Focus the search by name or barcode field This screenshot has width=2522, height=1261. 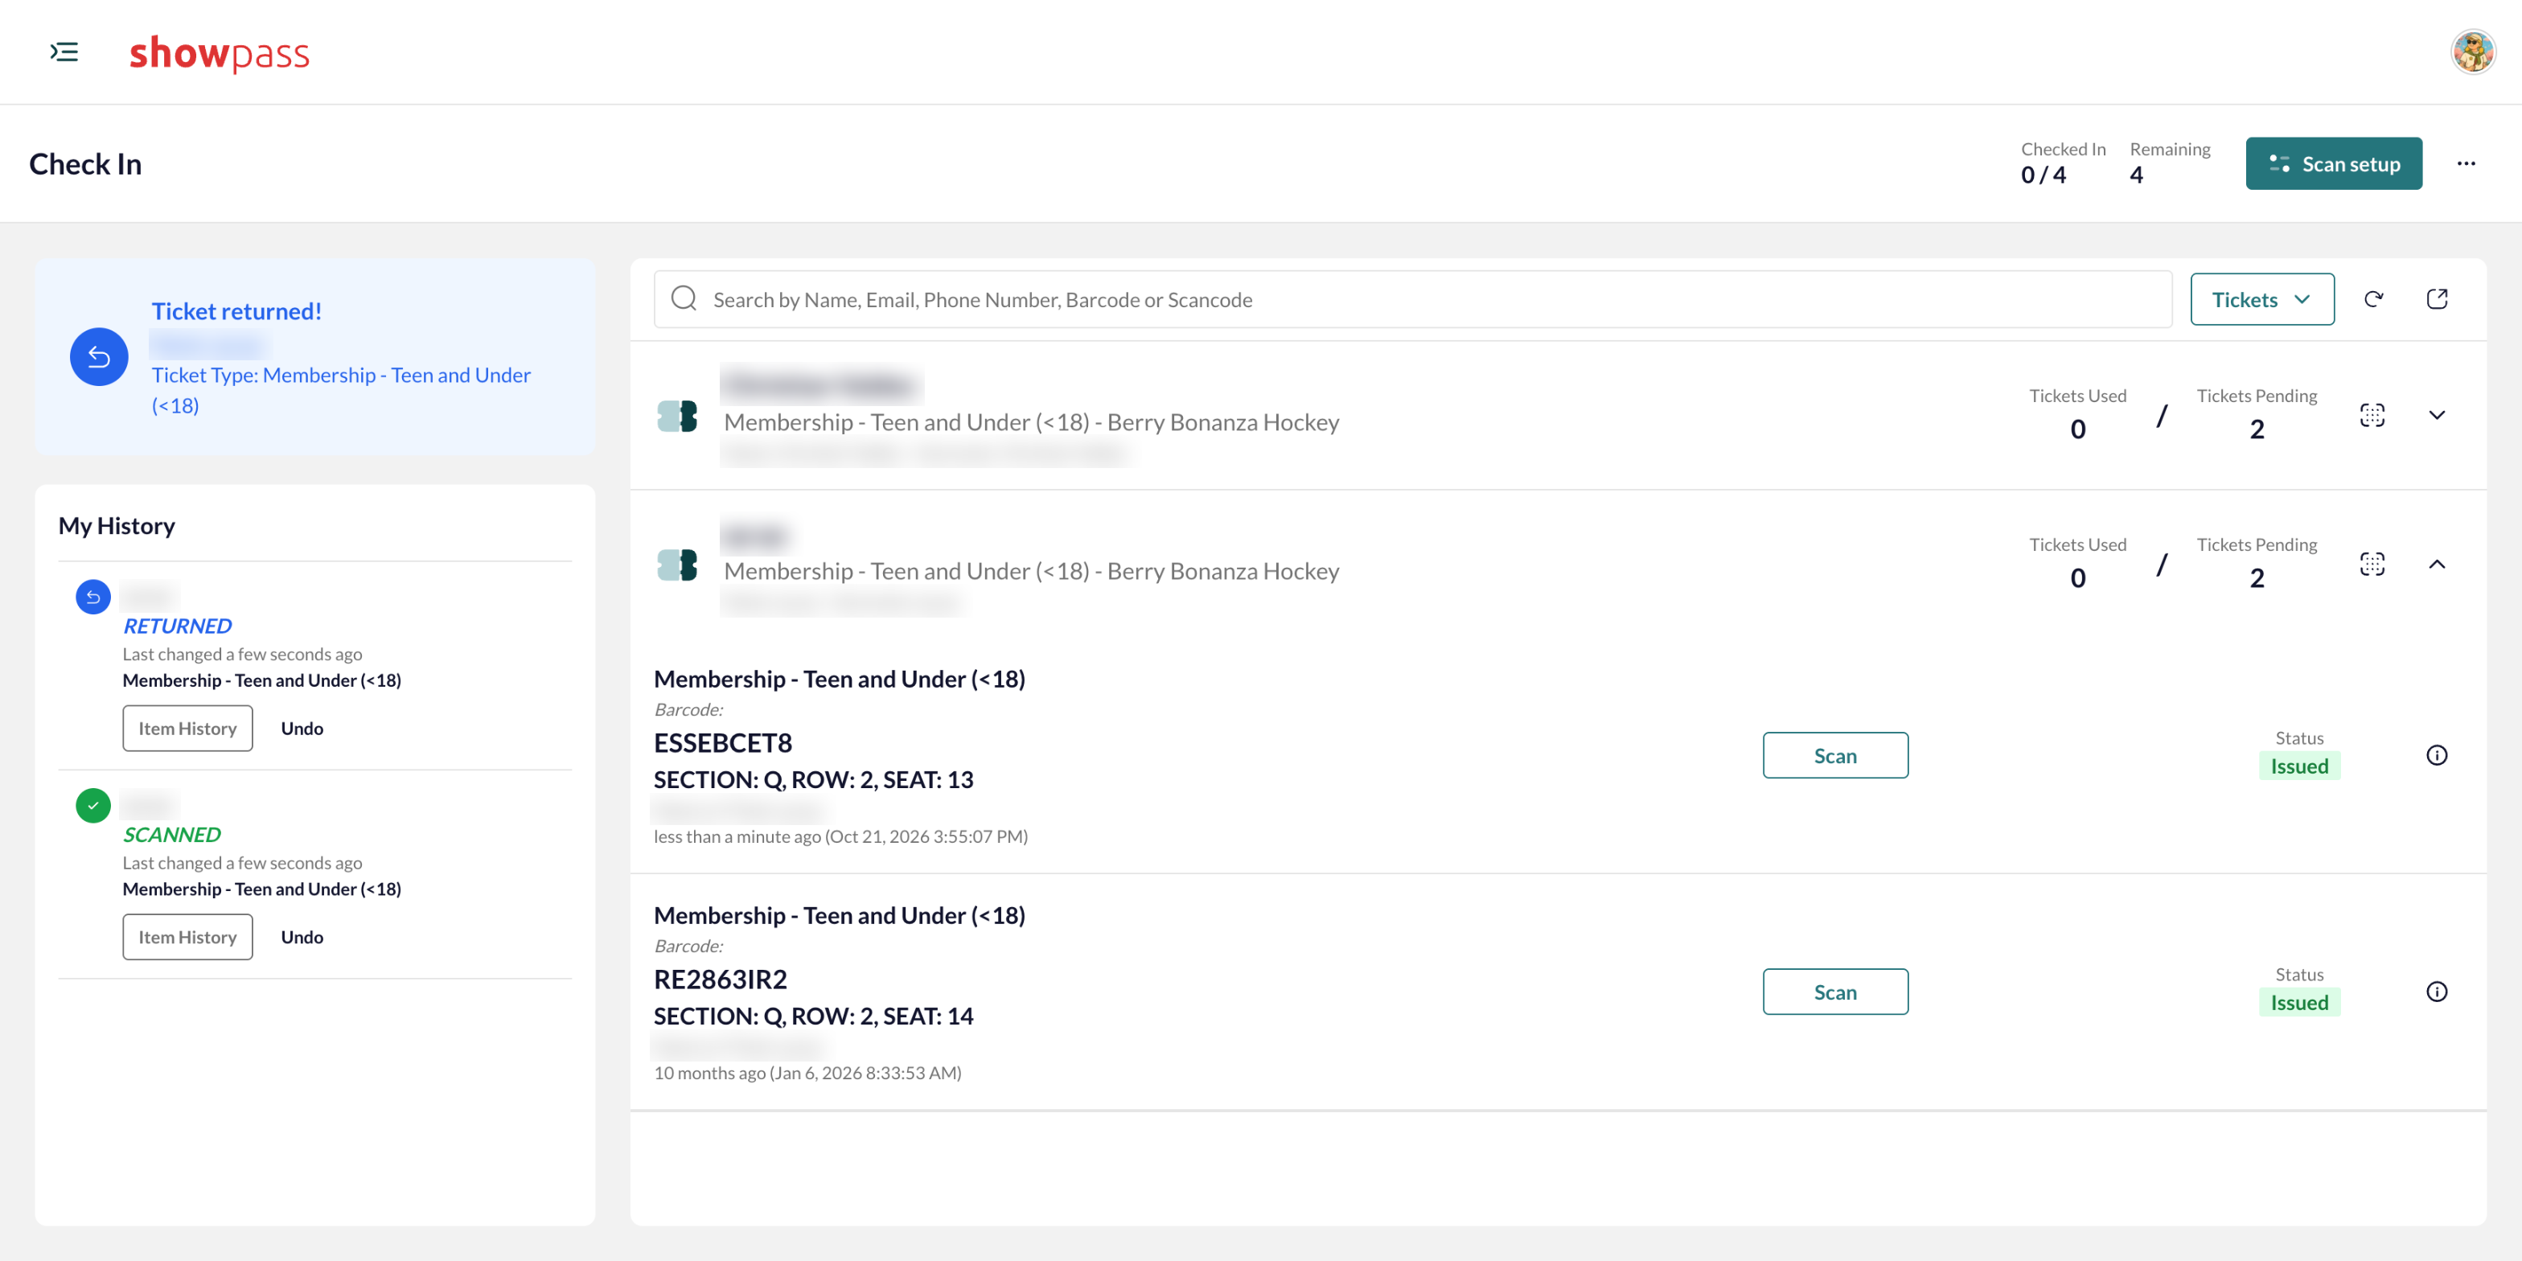(1411, 300)
